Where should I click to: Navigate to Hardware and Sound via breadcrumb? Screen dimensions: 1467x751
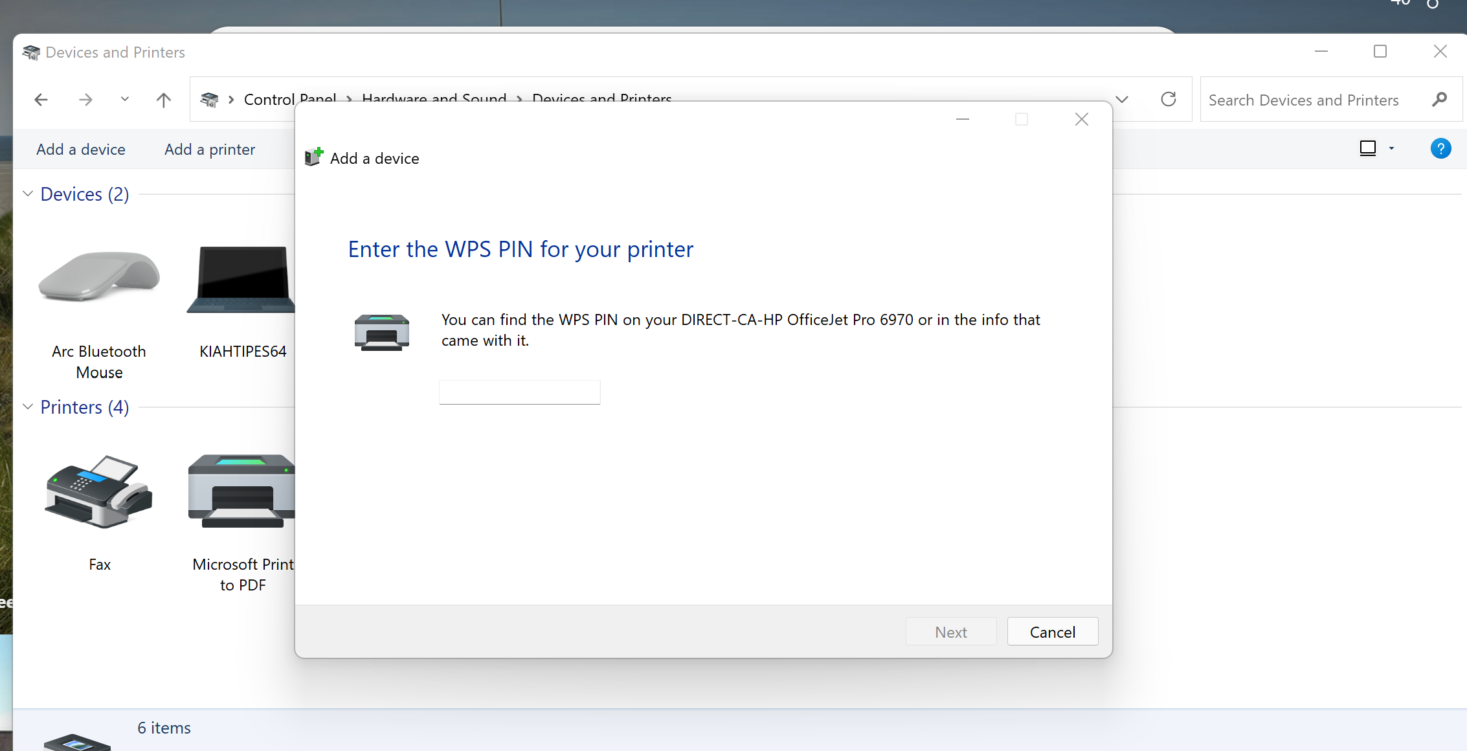(x=434, y=99)
